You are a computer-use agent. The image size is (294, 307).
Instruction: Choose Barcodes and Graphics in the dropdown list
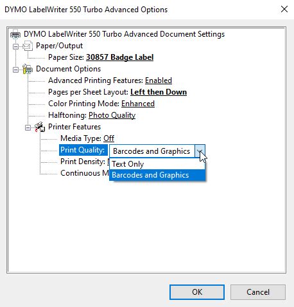click(x=157, y=175)
